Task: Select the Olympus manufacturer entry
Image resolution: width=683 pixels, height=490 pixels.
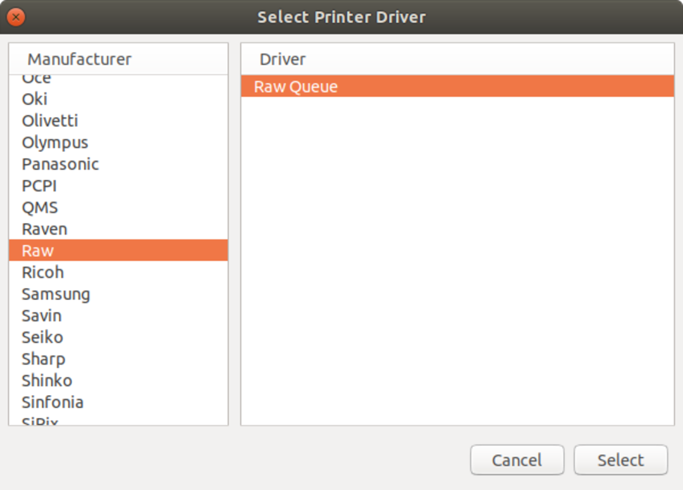Action: 55,142
